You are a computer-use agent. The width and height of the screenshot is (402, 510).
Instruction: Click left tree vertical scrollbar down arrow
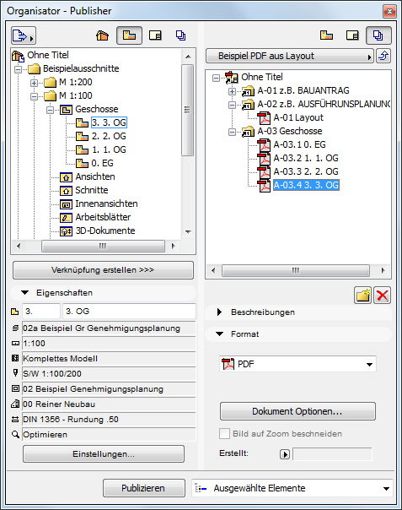coord(188,232)
